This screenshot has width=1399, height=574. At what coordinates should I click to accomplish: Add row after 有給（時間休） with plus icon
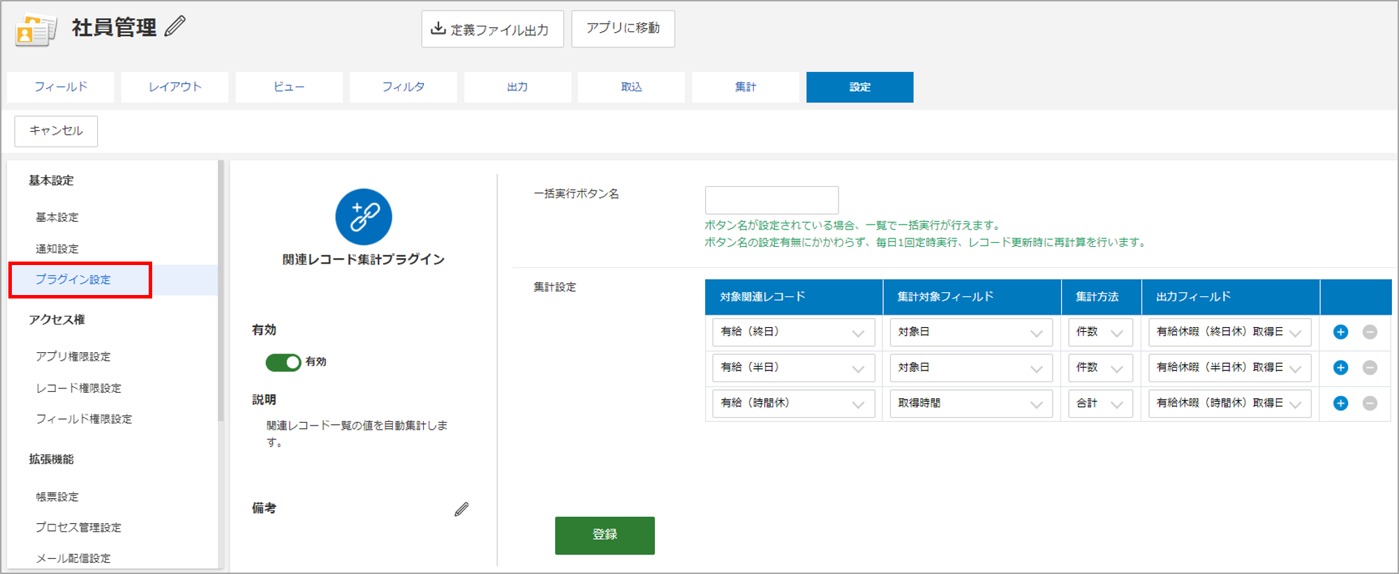pyautogui.click(x=1340, y=403)
